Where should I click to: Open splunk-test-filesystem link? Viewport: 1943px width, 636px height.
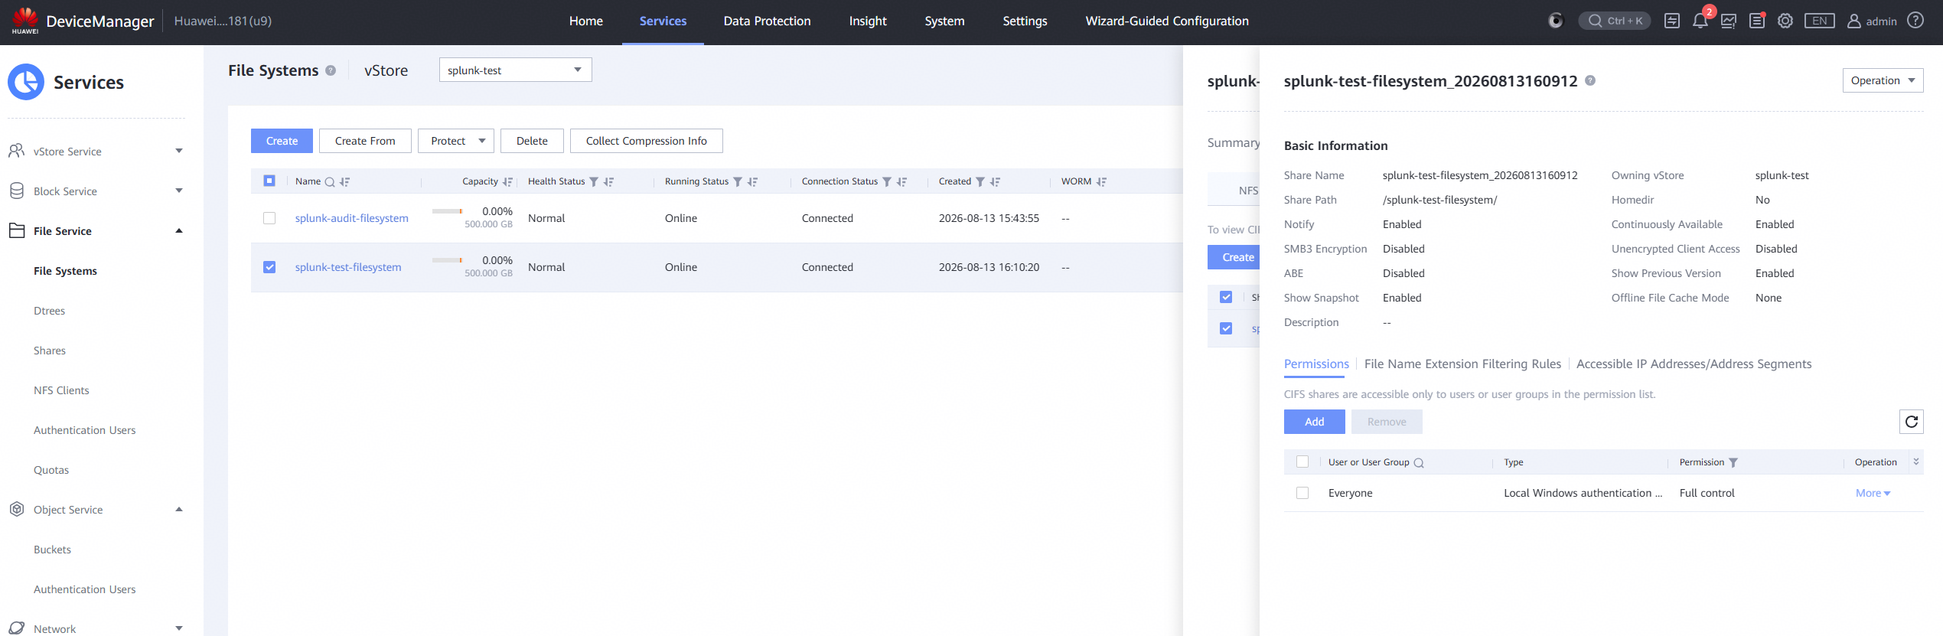coord(348,267)
